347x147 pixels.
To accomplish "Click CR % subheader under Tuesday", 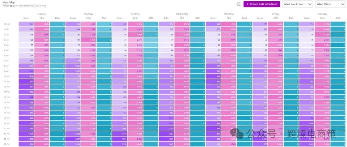I will 135,18.
